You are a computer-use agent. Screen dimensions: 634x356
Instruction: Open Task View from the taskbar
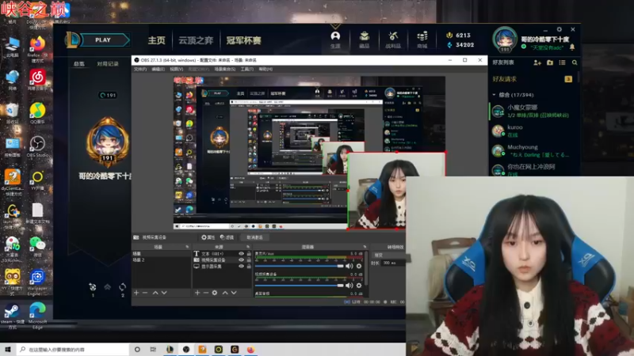[x=153, y=349]
